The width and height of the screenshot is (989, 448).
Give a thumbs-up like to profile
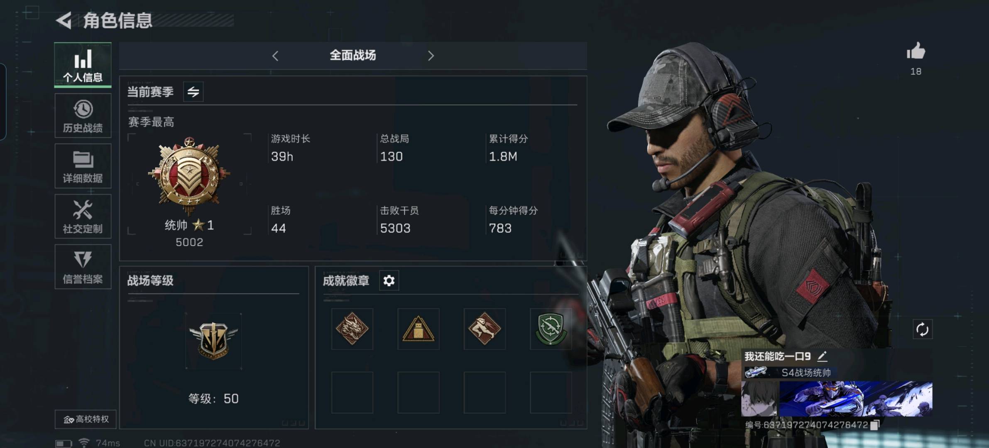(916, 52)
